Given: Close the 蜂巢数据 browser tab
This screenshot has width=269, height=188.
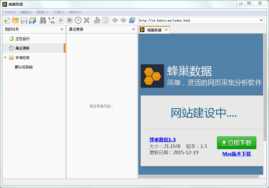Looking at the screenshot, I should [166, 30].
